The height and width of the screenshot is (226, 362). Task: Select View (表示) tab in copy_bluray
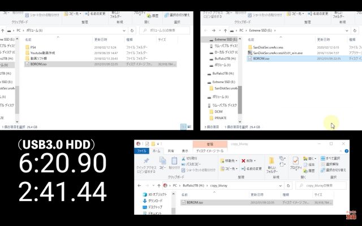coord(185,151)
